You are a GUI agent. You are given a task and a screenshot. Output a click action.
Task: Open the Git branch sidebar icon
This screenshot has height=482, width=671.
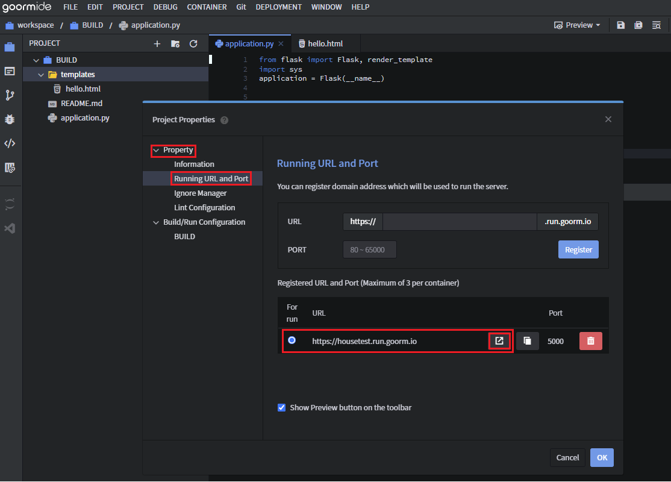click(x=10, y=95)
